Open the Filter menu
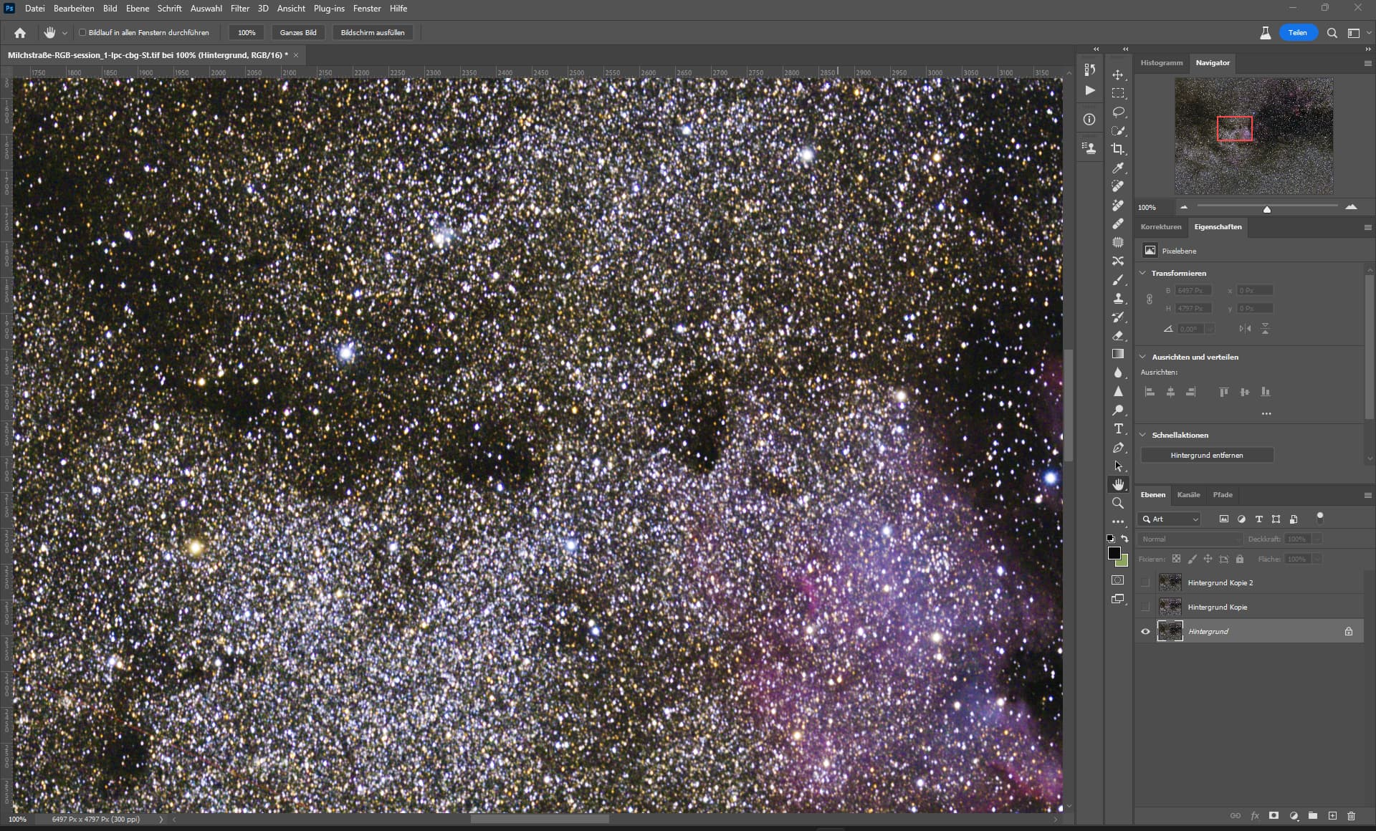The image size is (1376, 831). 239,9
